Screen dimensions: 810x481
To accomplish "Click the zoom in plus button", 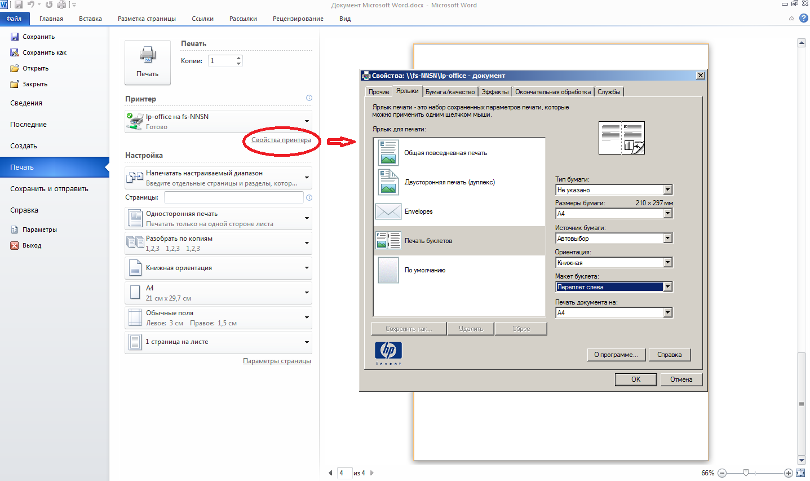I will [x=788, y=473].
